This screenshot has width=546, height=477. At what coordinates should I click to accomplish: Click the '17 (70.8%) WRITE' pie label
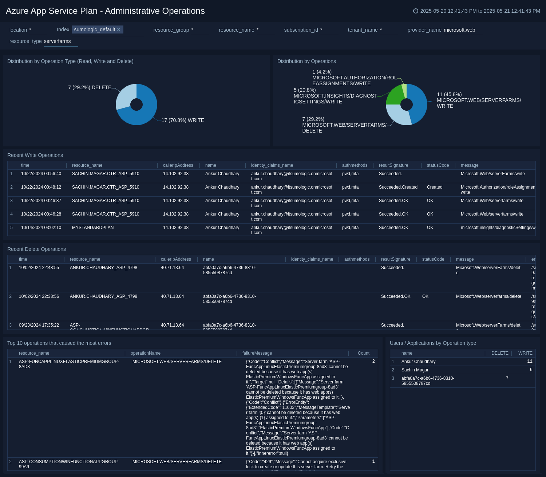tap(183, 120)
